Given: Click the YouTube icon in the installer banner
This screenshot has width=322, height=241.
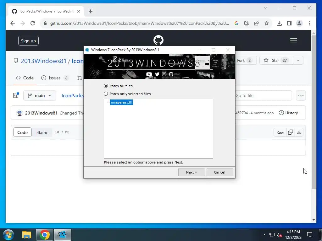Looking at the screenshot, I should click(149, 74).
